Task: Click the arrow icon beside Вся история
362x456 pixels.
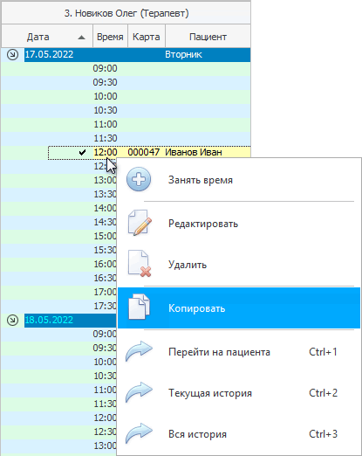Action: coord(139,433)
